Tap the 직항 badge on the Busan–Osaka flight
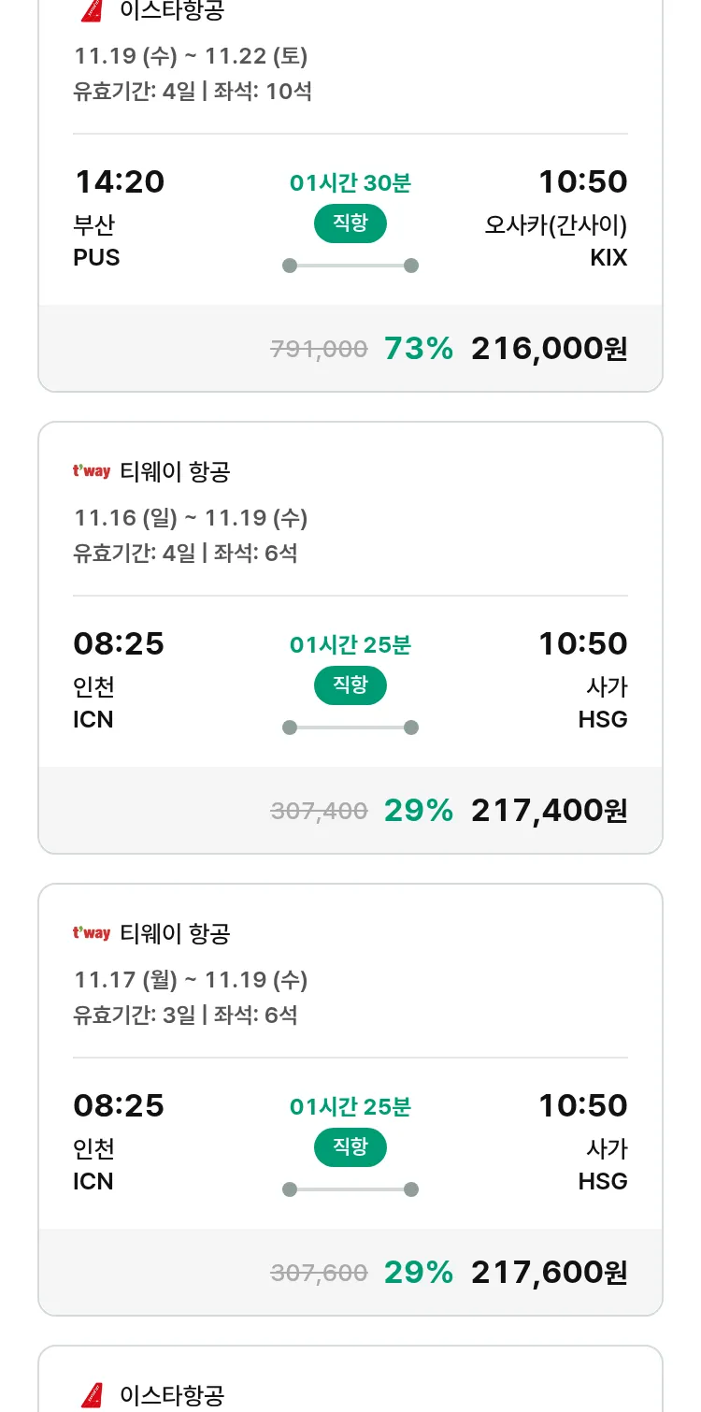Image resolution: width=701 pixels, height=1412 pixels. point(350,223)
